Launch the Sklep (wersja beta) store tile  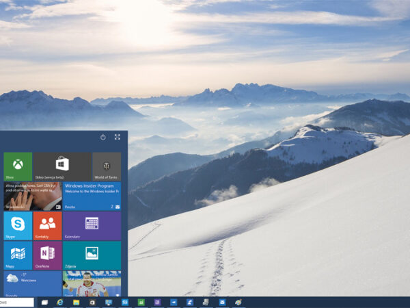pyautogui.click(x=62, y=166)
